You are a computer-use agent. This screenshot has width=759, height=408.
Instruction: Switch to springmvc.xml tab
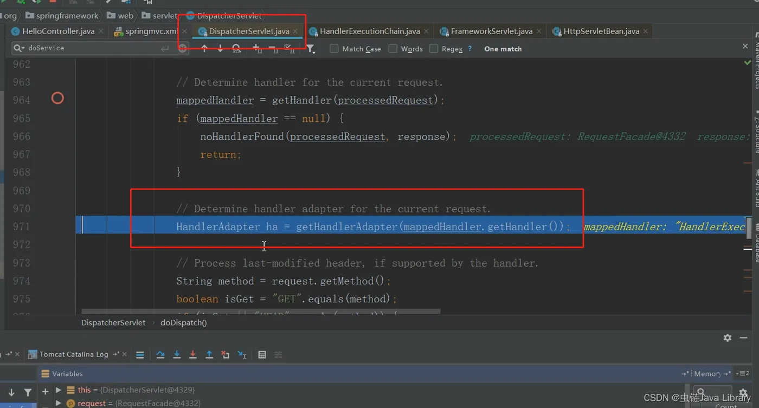coord(151,31)
